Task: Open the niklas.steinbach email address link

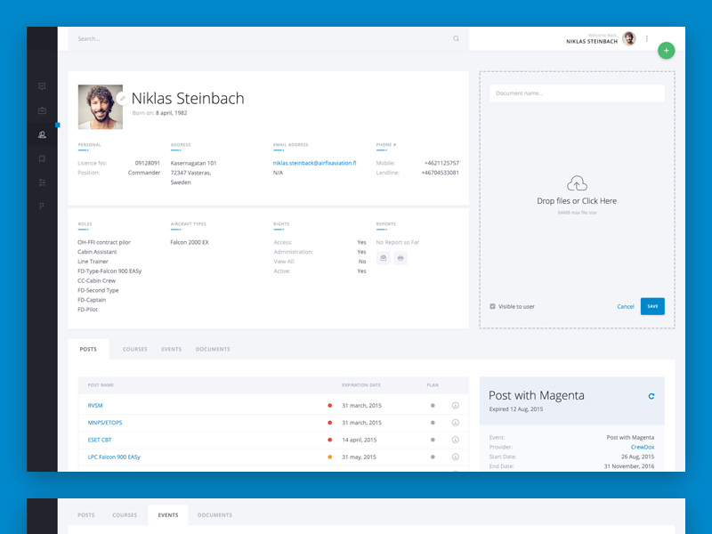Action: (x=317, y=163)
